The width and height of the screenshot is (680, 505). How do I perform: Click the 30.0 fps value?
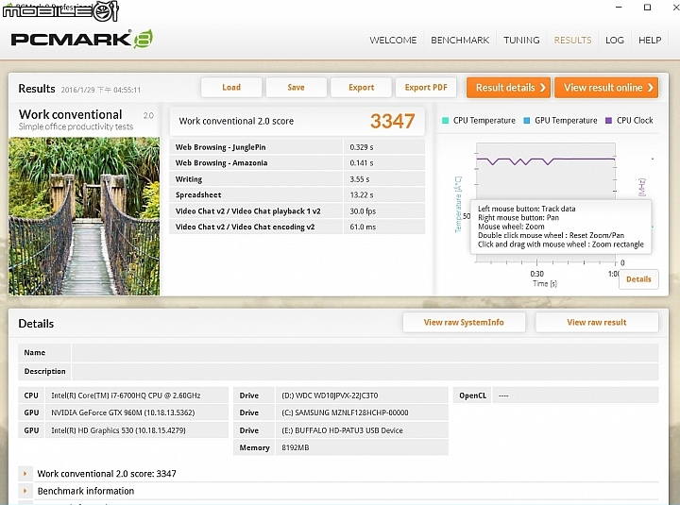363,211
